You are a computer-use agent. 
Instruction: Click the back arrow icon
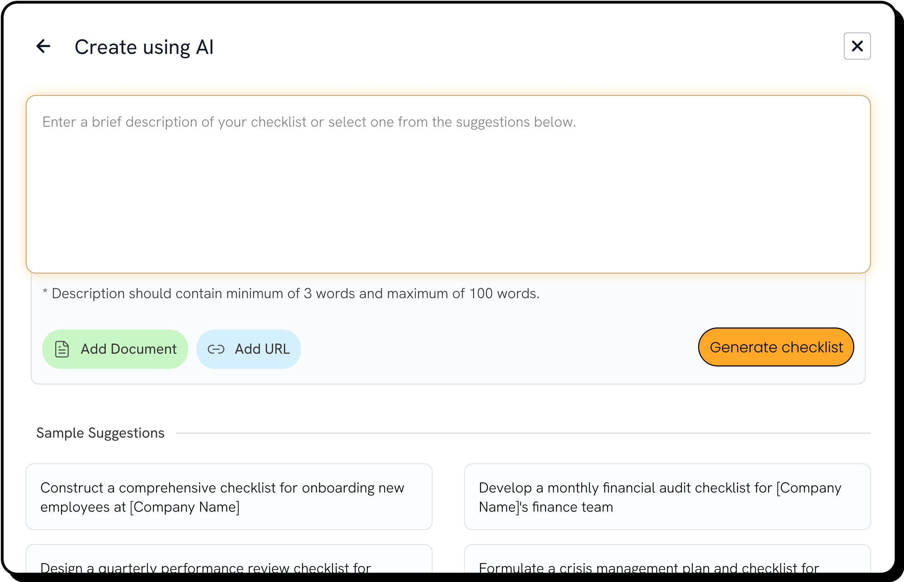43,46
